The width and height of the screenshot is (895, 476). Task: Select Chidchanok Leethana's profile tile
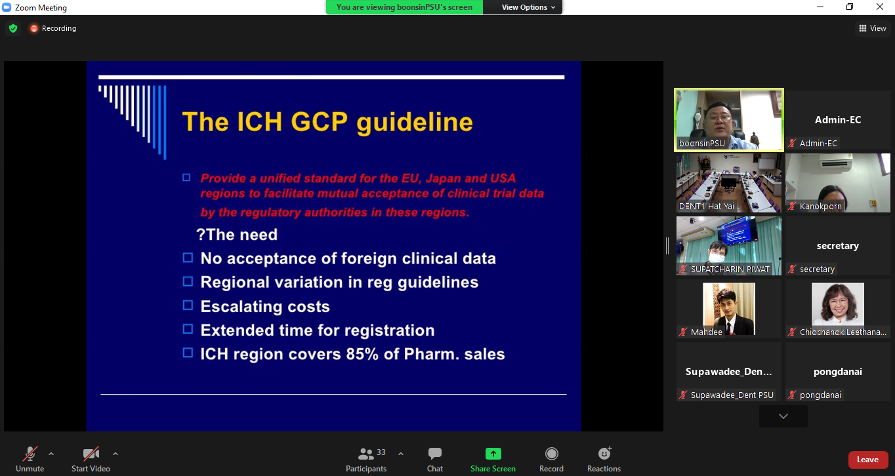pyautogui.click(x=838, y=309)
